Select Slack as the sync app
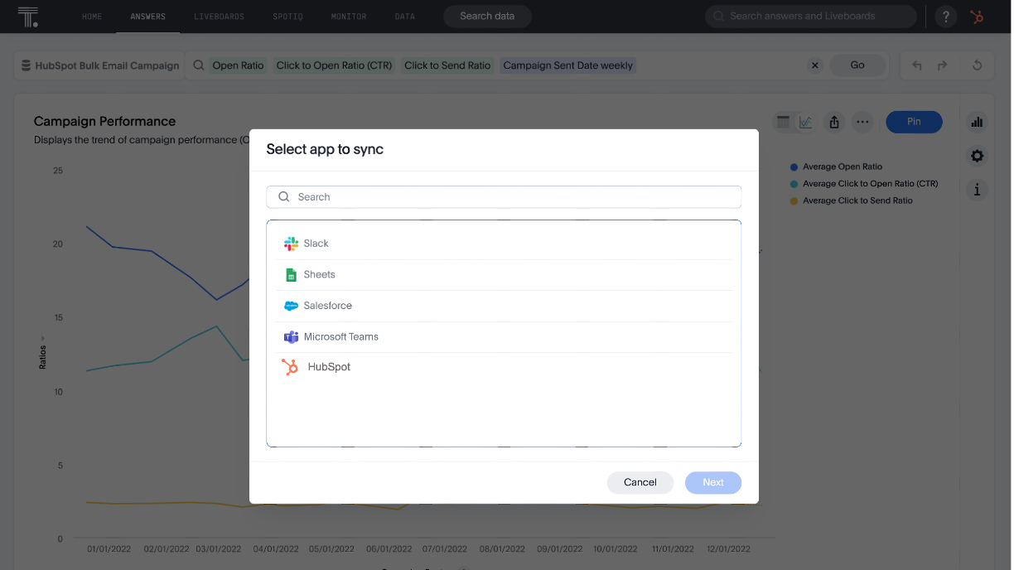Image resolution: width=1014 pixels, height=570 pixels. 316,244
